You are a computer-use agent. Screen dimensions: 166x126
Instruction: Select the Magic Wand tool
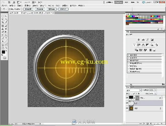click(6, 19)
